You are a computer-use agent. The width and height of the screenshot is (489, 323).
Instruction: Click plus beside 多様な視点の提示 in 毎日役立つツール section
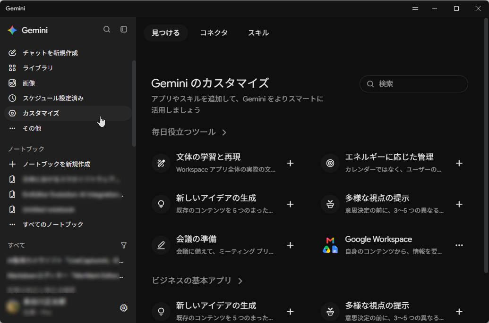459,204
